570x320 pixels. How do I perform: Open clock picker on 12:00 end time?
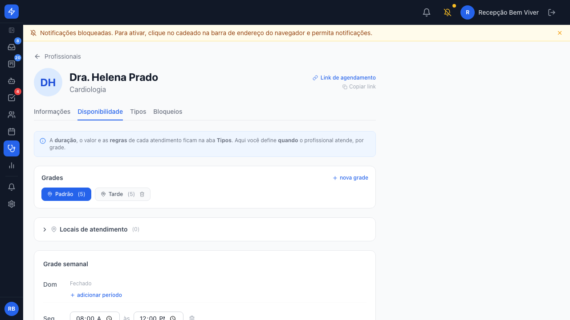(173, 318)
